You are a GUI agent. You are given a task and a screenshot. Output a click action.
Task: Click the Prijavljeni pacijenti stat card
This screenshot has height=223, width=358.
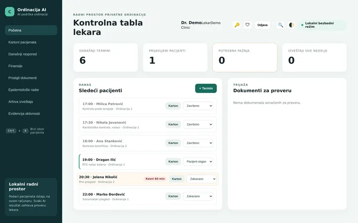click(x=175, y=57)
